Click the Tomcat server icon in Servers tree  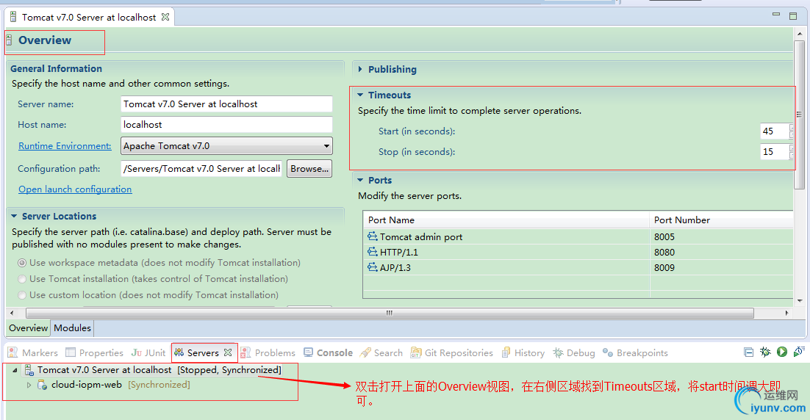(x=29, y=370)
